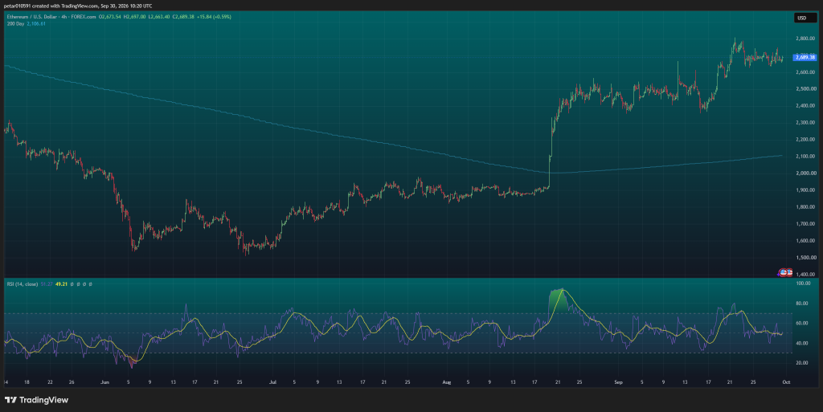
Task: Open the RSI (14, close) indicator legend
Action: 22,284
